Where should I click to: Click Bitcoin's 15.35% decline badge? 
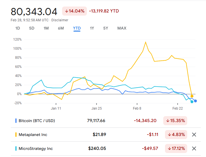tap(175, 121)
